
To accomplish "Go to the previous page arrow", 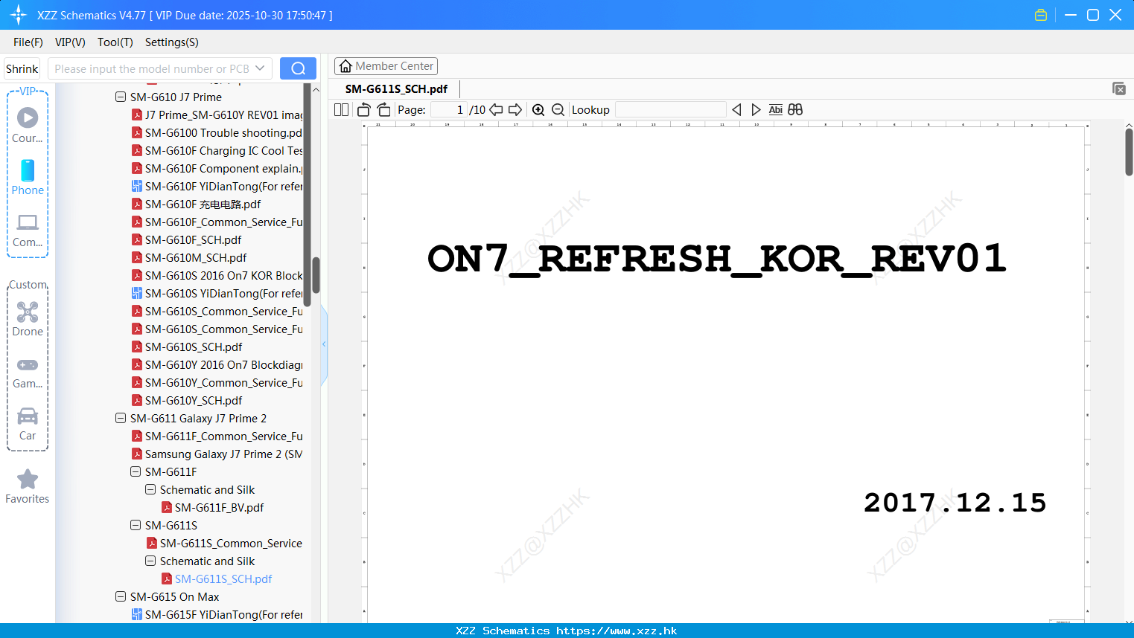I will [496, 110].
